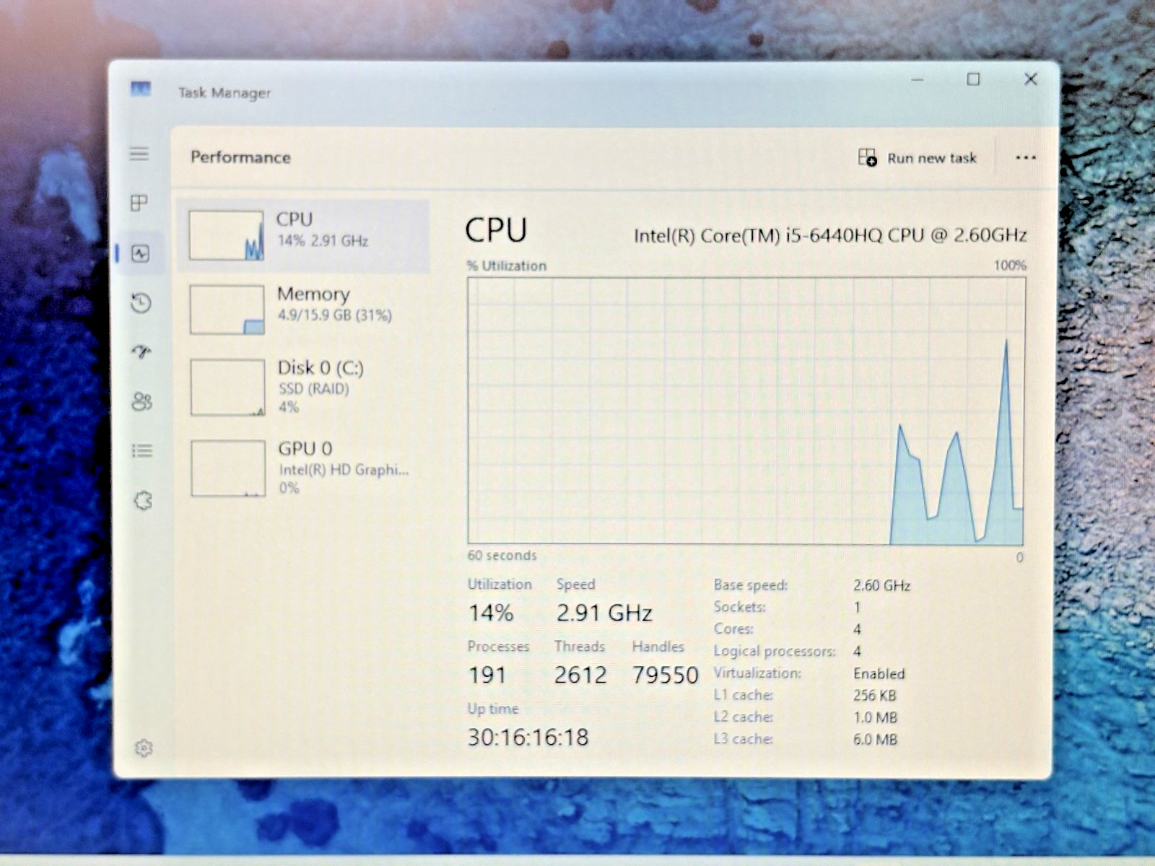The width and height of the screenshot is (1155, 866).
Task: Open the Services page icon
Action: point(143,500)
